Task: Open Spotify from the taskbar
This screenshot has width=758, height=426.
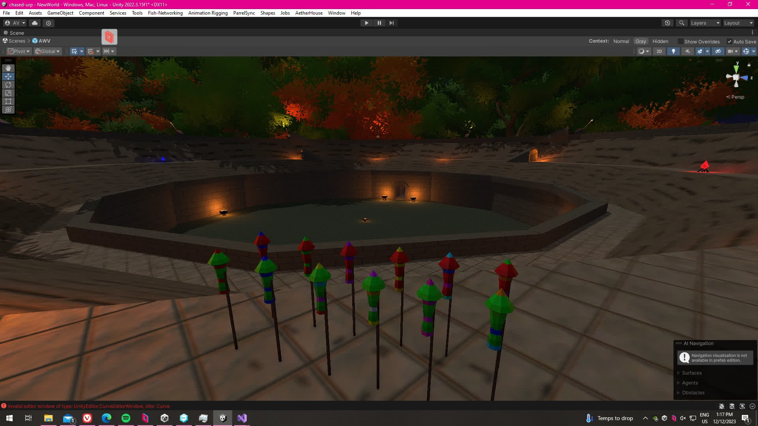Action: (x=126, y=418)
